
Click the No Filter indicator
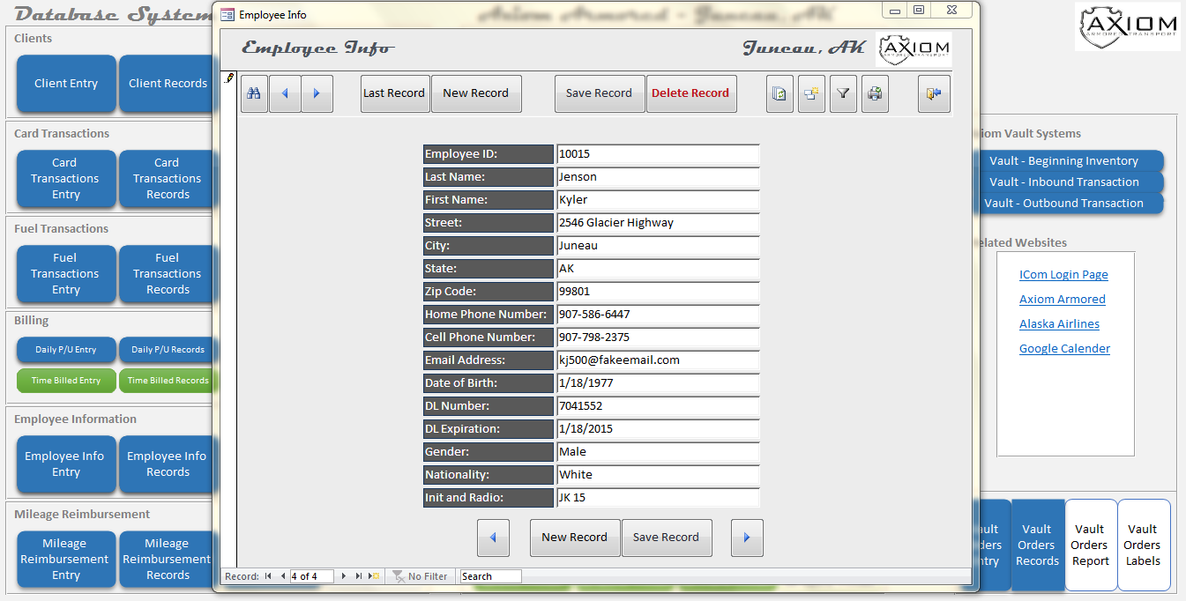coord(420,576)
